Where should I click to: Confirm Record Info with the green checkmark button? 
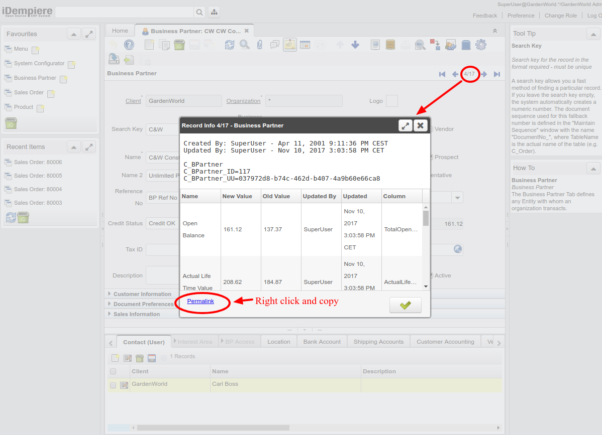pos(405,305)
